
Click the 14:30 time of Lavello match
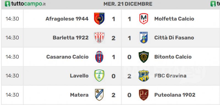pos(12,76)
